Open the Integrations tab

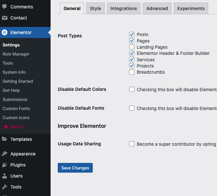click(x=124, y=8)
